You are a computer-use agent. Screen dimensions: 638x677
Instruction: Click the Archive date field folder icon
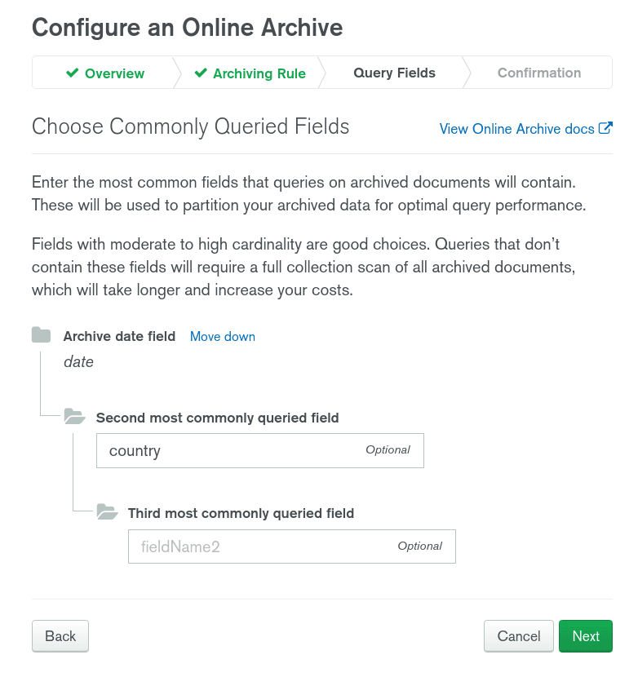pos(41,335)
